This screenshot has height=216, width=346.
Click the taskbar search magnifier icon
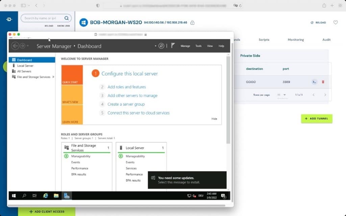[24, 196]
